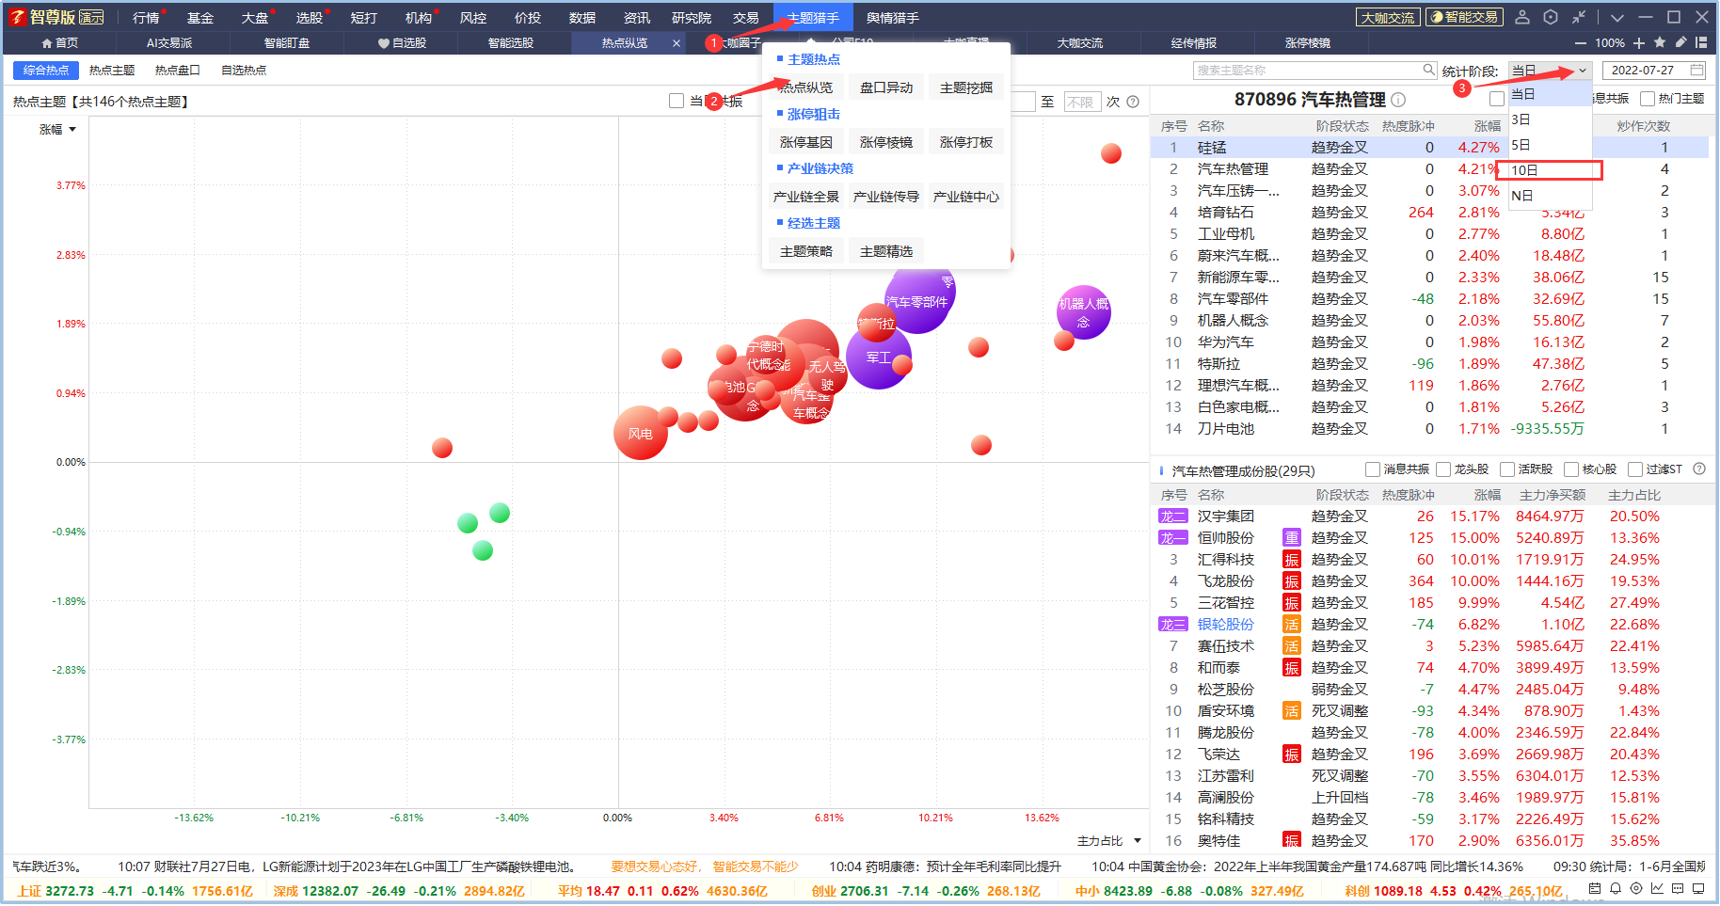Expand title bar chevron-down menu
The height and width of the screenshot is (906, 1720).
coord(1616,17)
